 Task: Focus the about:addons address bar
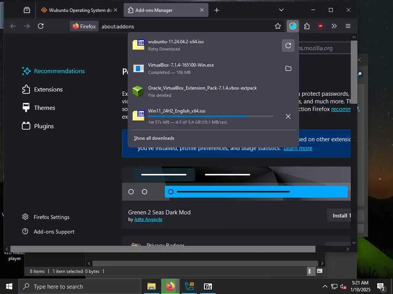click(185, 26)
